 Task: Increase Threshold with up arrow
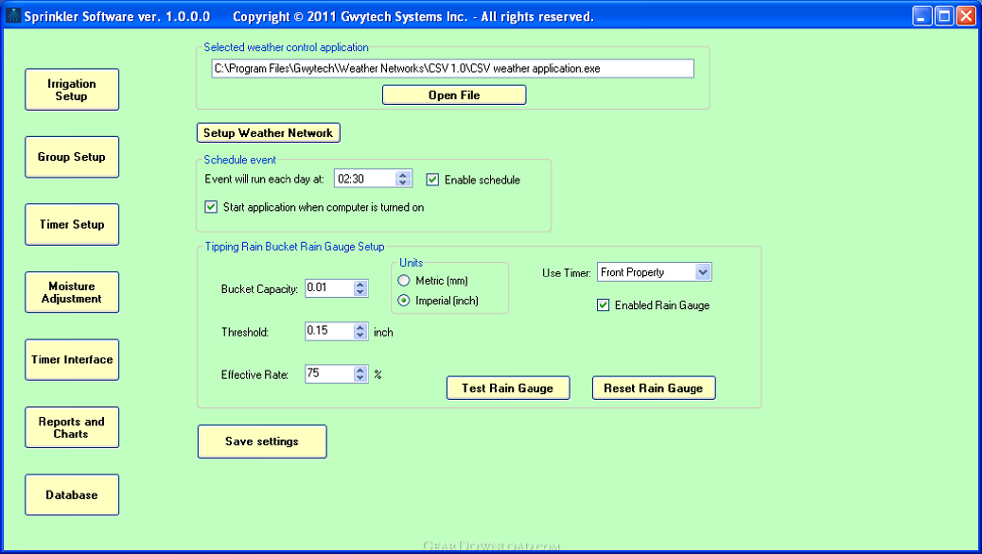[x=360, y=327]
